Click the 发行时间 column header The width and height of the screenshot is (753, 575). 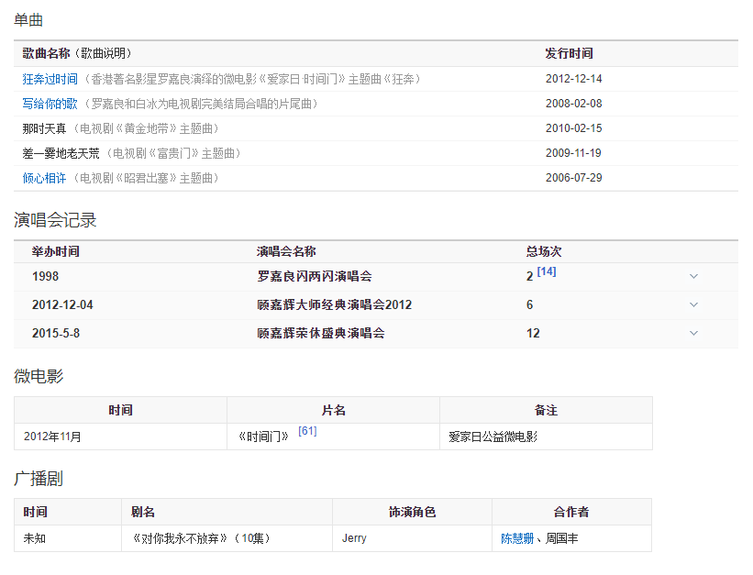pos(569,53)
